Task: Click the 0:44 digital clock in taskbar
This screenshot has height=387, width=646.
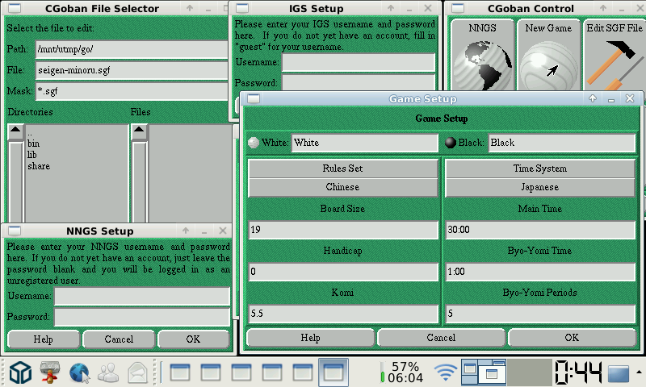Action: tap(577, 372)
